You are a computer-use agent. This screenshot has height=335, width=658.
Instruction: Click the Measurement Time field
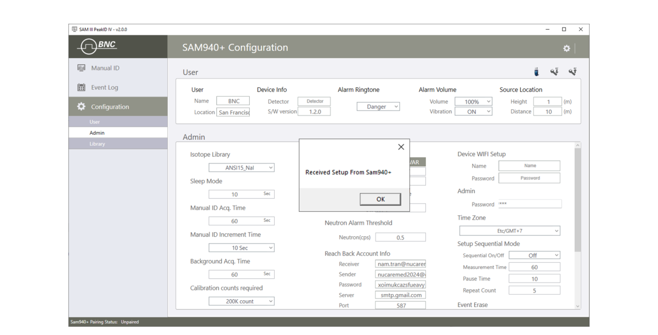pos(534,267)
